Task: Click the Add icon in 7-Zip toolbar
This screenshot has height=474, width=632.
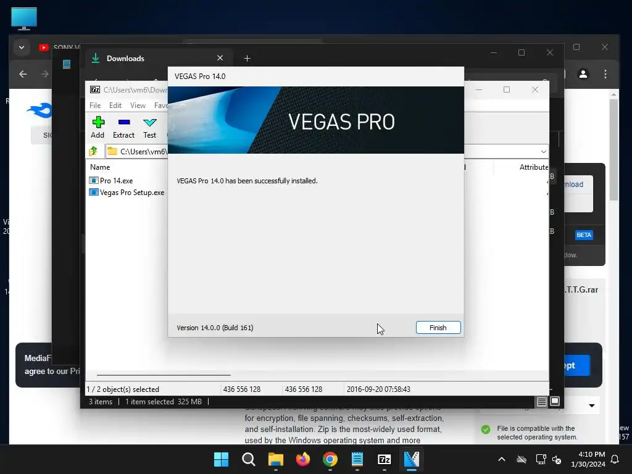Action: [x=98, y=127]
